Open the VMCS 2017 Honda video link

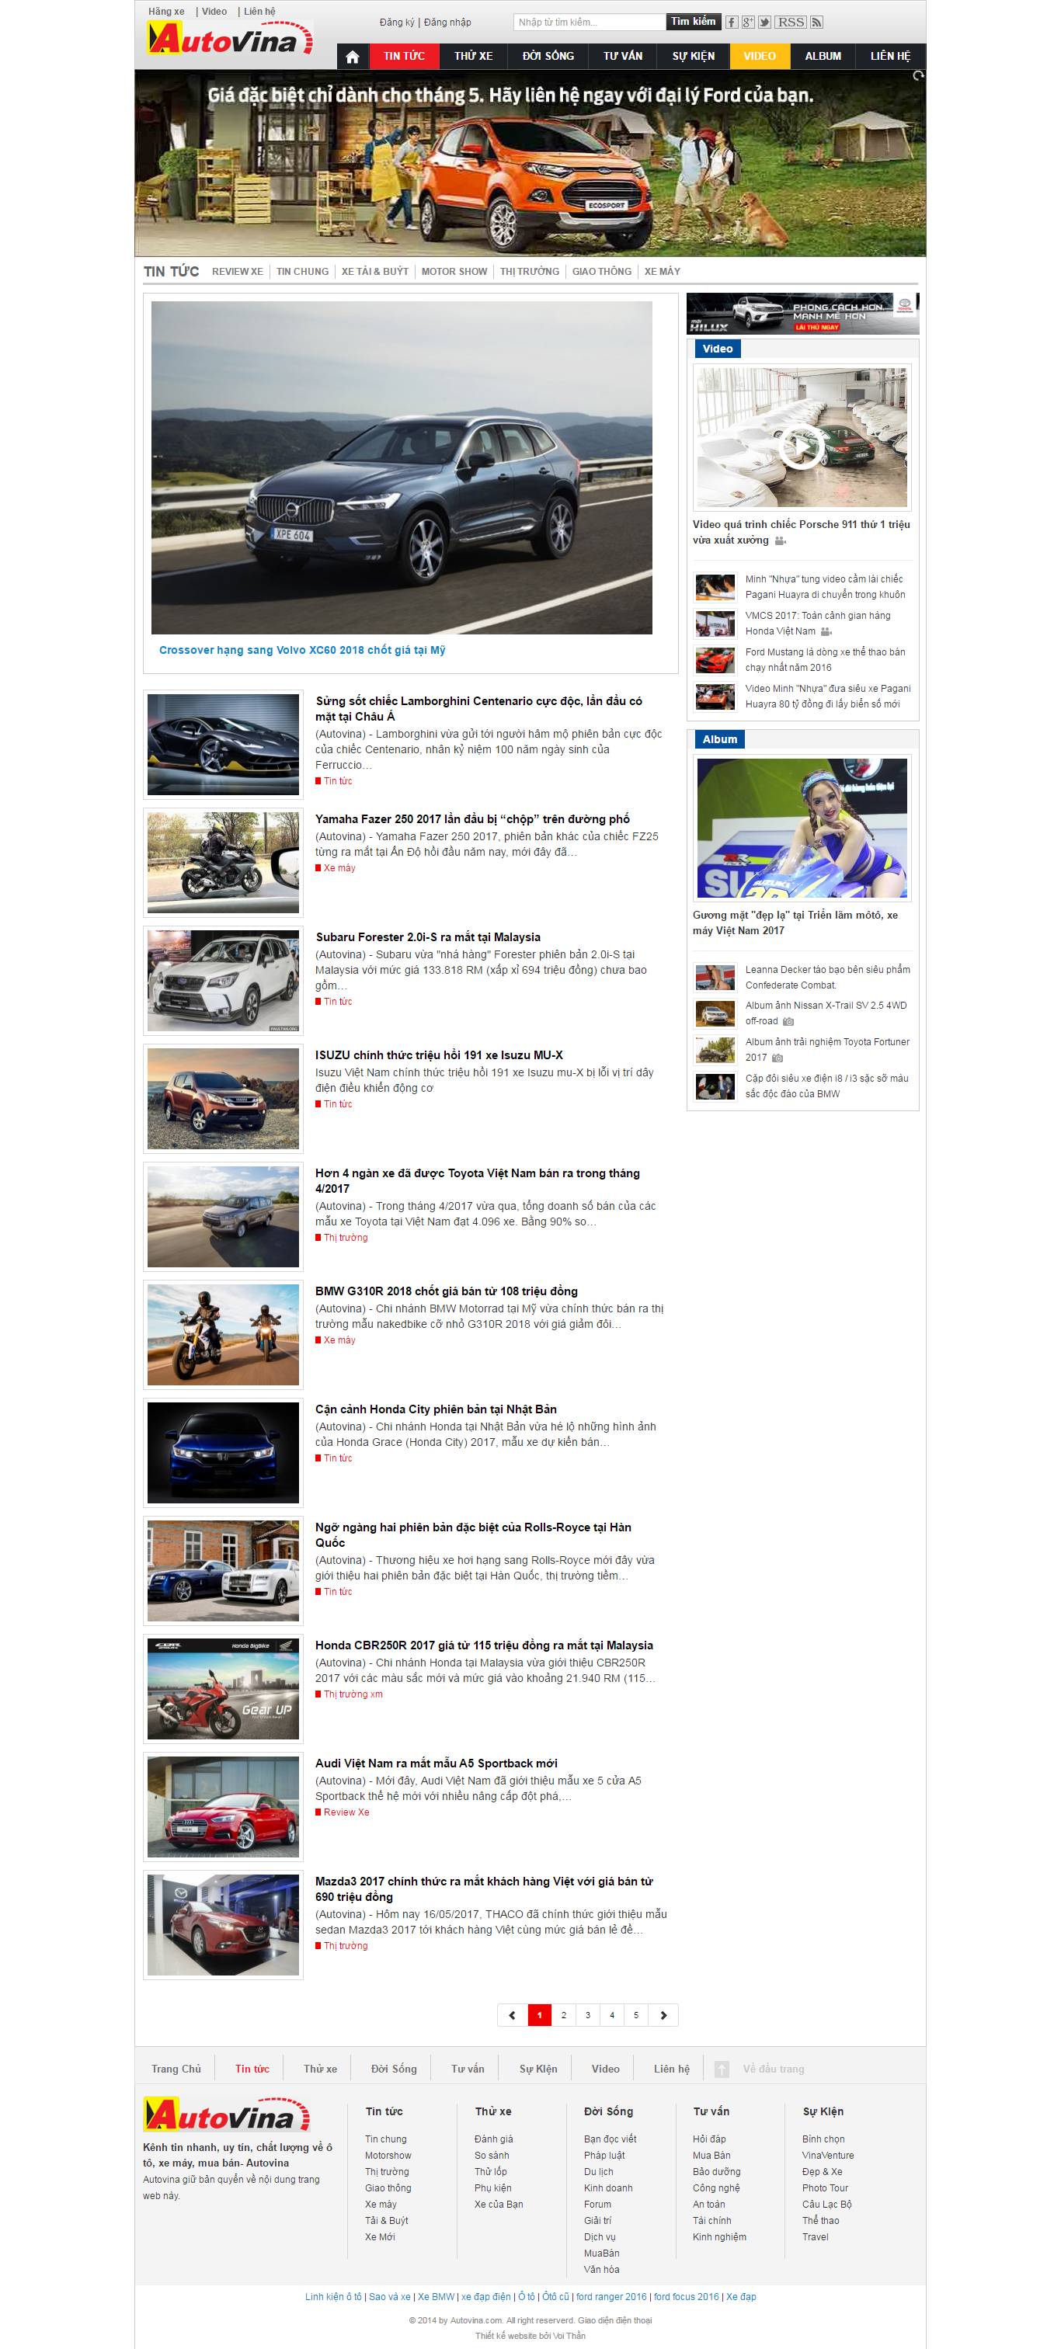[x=817, y=623]
